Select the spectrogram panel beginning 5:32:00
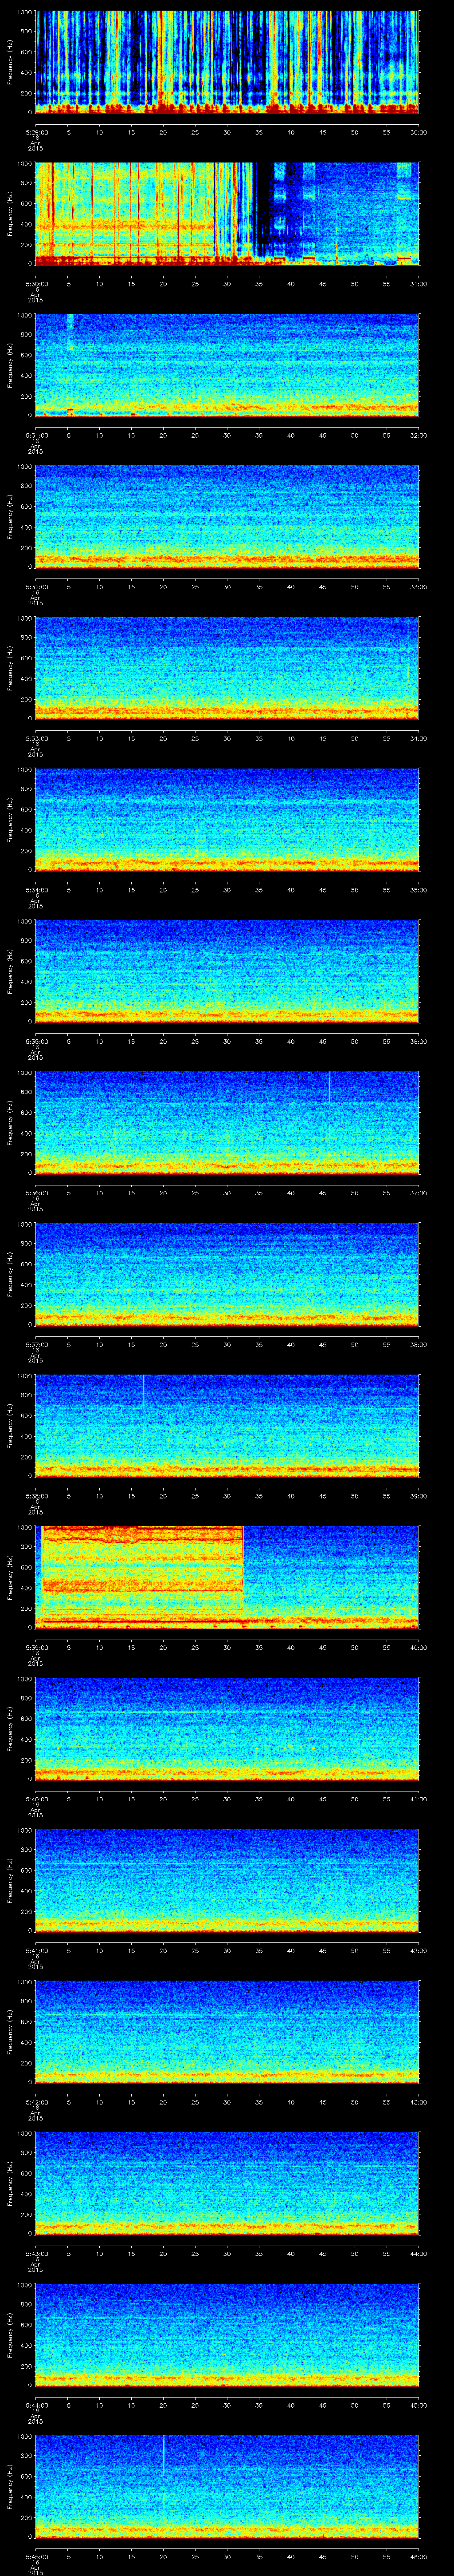The width and height of the screenshot is (454, 2576). click(x=227, y=516)
